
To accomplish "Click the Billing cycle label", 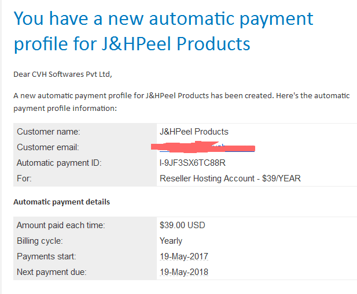I will click(40, 241).
